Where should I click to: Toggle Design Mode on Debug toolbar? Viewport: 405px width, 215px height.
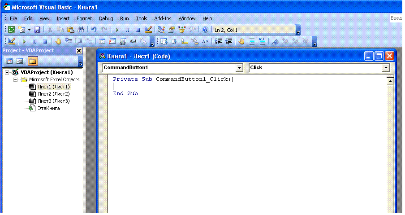[12, 41]
